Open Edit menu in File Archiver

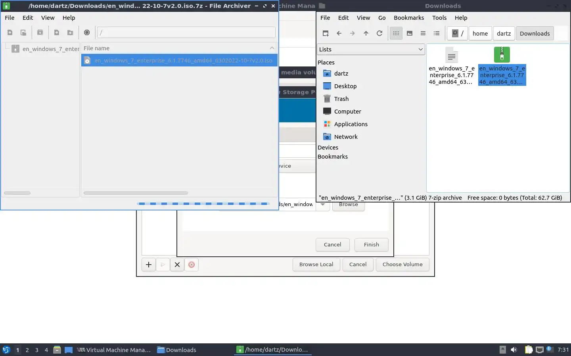tap(28, 18)
